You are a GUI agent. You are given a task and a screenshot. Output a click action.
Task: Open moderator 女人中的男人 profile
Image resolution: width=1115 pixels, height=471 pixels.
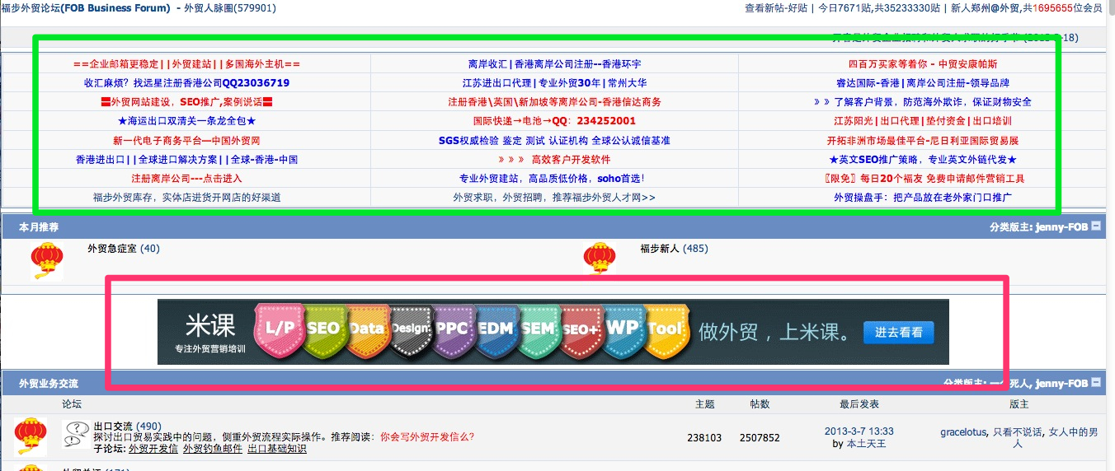[x=1056, y=437]
